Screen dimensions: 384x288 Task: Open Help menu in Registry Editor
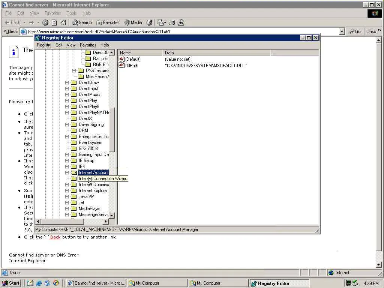105,45
